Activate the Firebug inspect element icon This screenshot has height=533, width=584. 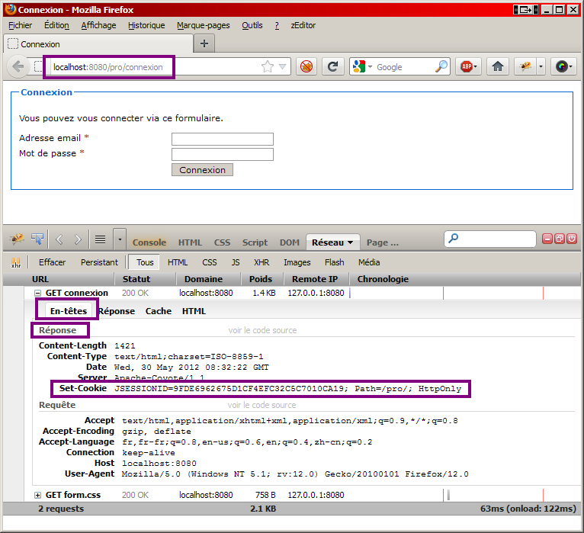37,239
